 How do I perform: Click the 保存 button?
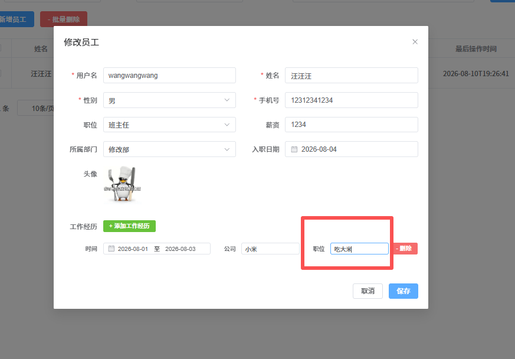[404, 291]
